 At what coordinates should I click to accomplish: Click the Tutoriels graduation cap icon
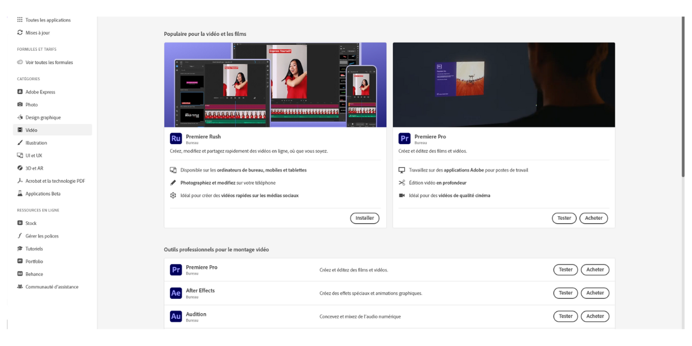[20, 249]
